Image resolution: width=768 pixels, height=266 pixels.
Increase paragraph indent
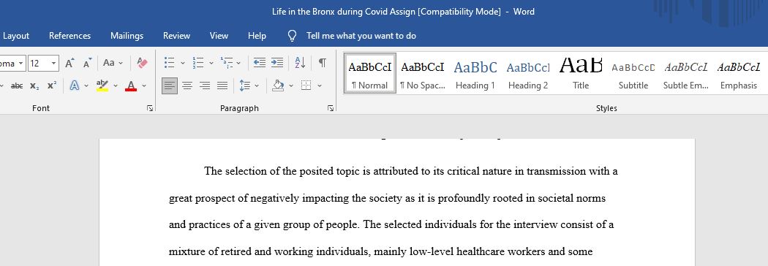(277, 63)
